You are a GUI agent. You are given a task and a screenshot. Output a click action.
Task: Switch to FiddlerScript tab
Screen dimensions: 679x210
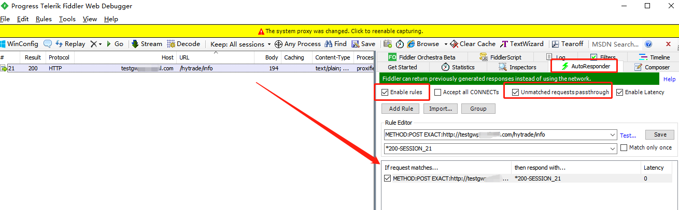pos(501,57)
